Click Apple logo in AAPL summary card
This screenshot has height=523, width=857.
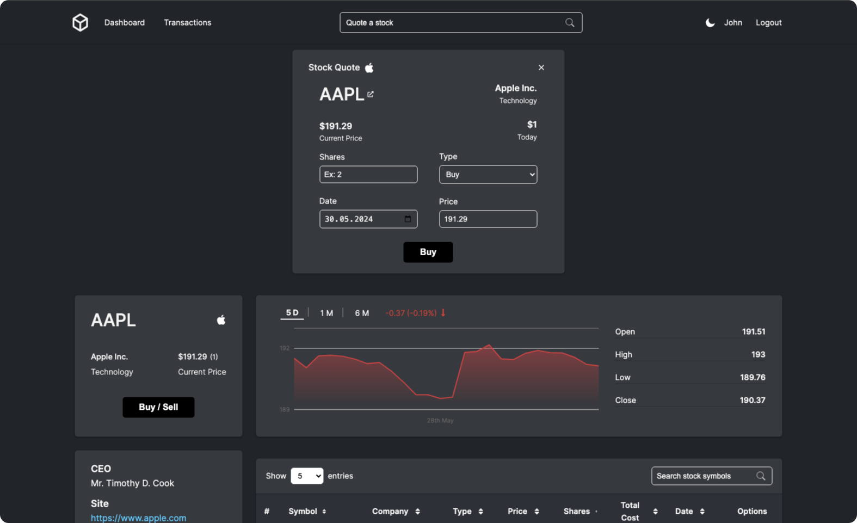221,319
